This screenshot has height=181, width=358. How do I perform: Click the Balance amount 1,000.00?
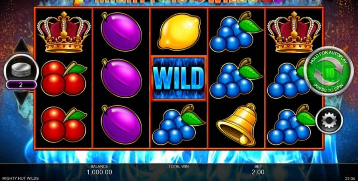(99, 172)
